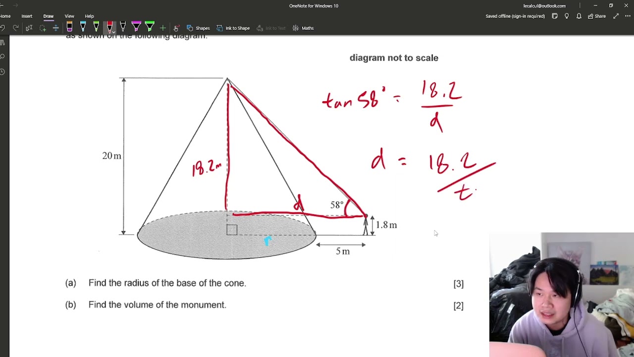The width and height of the screenshot is (634, 357).
Task: Open the search icon in sidebar
Action: pos(2,57)
